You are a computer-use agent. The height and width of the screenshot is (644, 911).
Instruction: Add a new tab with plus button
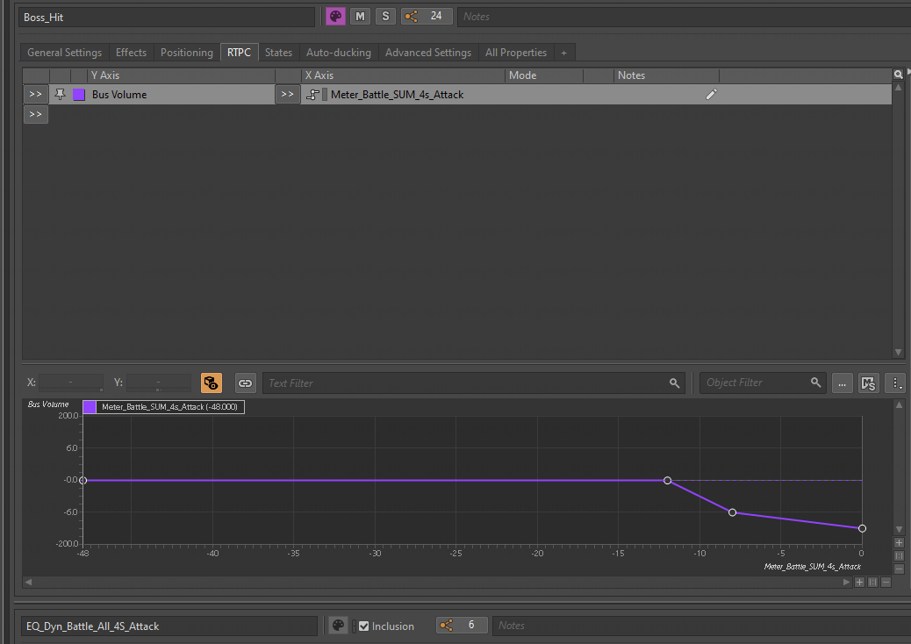(563, 53)
